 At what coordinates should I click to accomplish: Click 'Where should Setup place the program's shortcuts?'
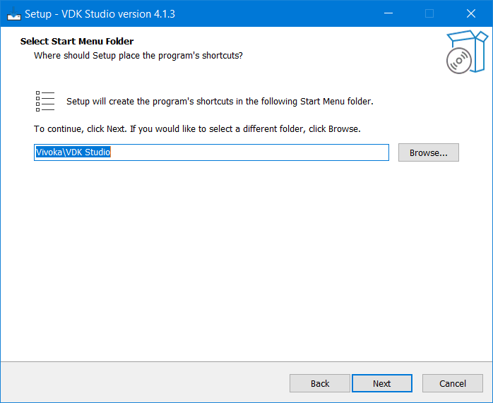click(x=138, y=55)
